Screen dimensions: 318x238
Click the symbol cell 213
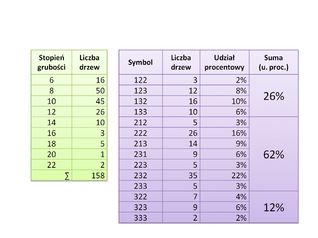140,144
